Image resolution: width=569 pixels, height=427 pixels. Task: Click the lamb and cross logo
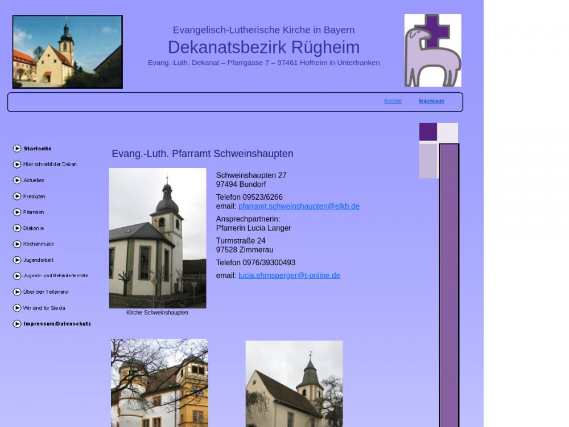[x=432, y=51]
